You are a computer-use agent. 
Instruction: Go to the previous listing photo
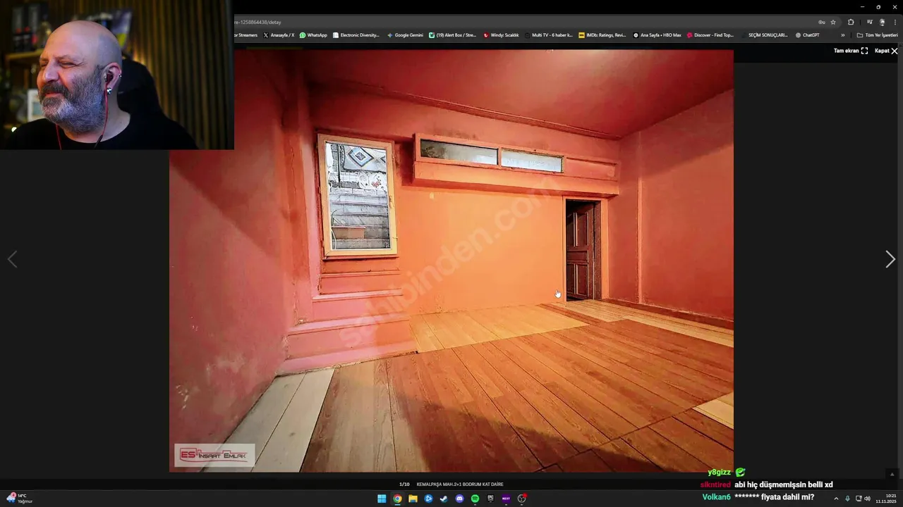click(12, 260)
